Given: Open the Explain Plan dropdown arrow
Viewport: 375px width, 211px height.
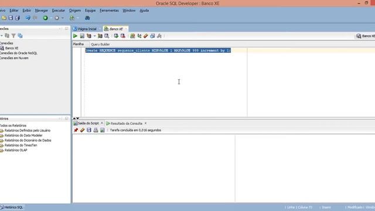Looking at the screenshot, I should 94,36.
